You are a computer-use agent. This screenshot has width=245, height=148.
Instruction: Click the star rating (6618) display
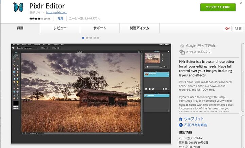coord(40,19)
